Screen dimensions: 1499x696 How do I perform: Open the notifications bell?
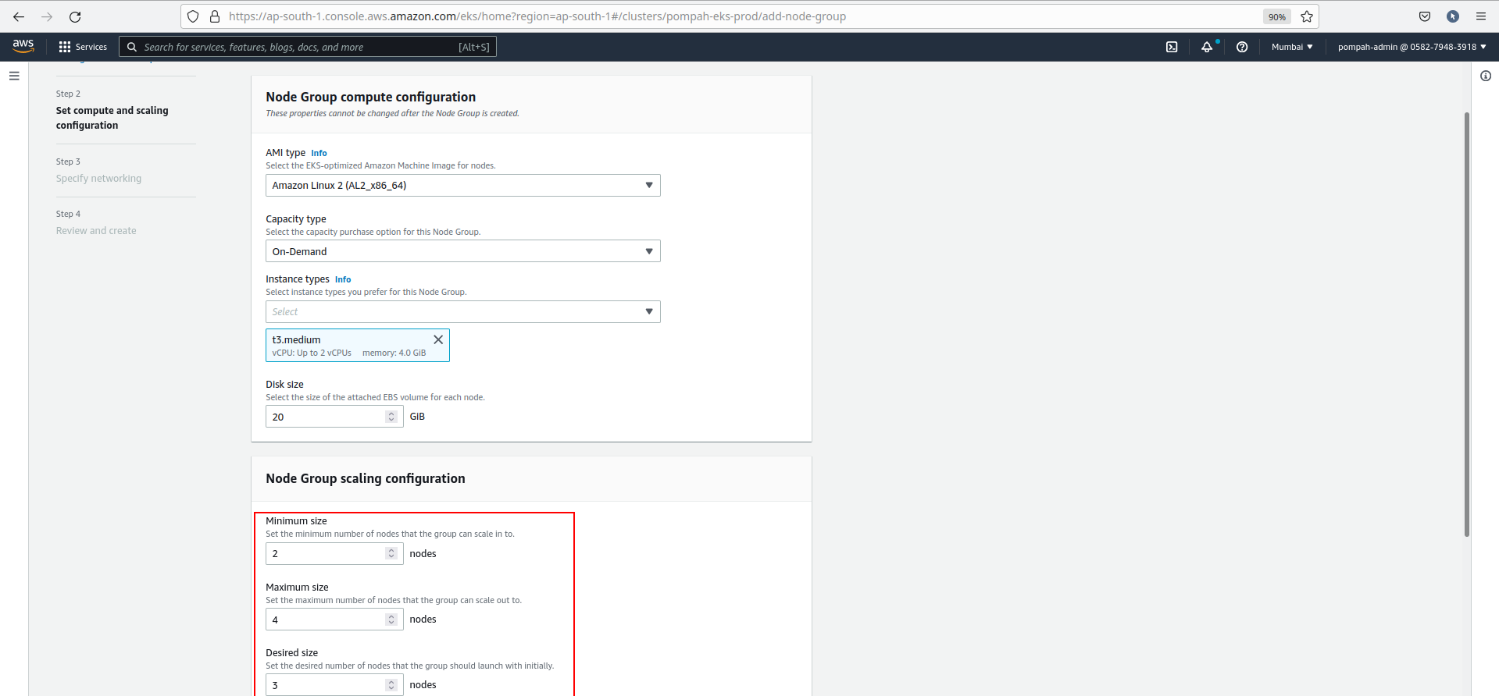coord(1207,47)
